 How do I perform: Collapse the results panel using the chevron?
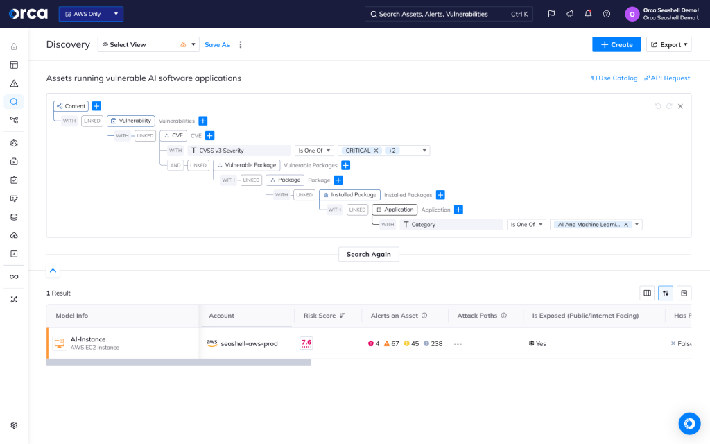[53, 271]
